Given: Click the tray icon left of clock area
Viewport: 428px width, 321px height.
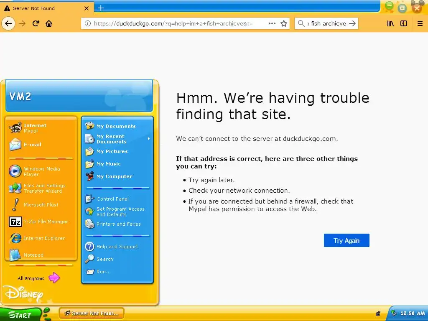Looking at the screenshot, I should point(378,313).
